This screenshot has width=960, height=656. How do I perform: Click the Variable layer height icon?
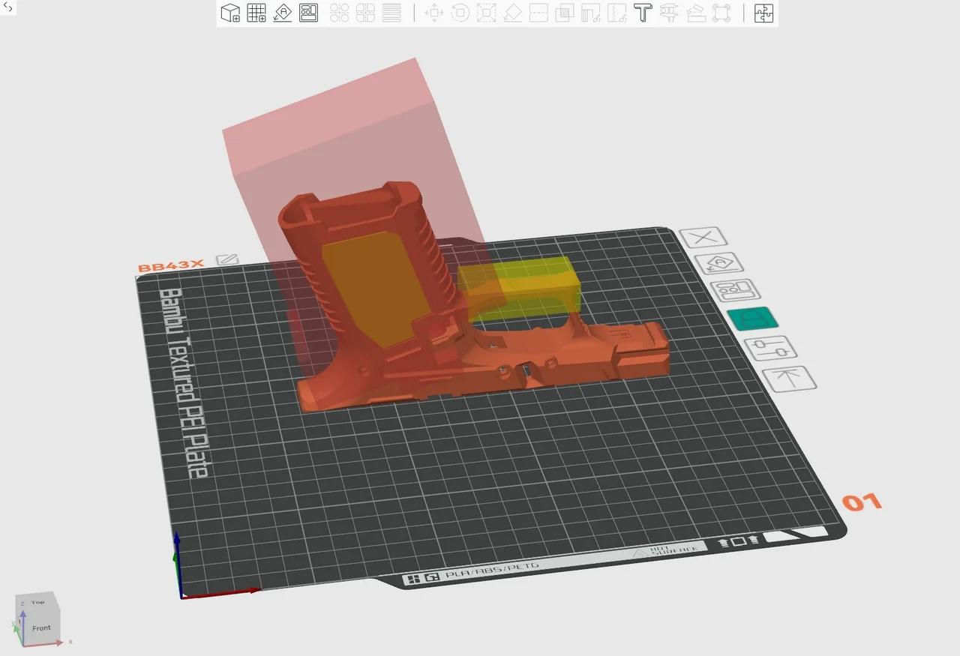tap(391, 13)
